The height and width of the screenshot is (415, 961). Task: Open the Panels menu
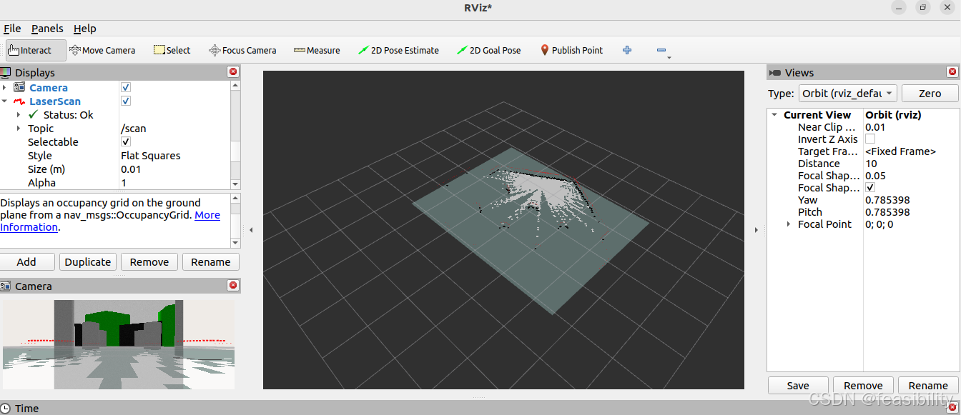(x=47, y=29)
